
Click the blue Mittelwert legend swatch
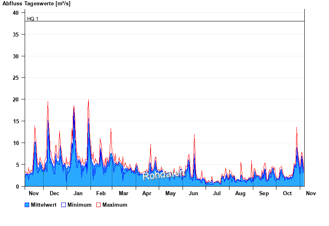pyautogui.click(x=27, y=205)
